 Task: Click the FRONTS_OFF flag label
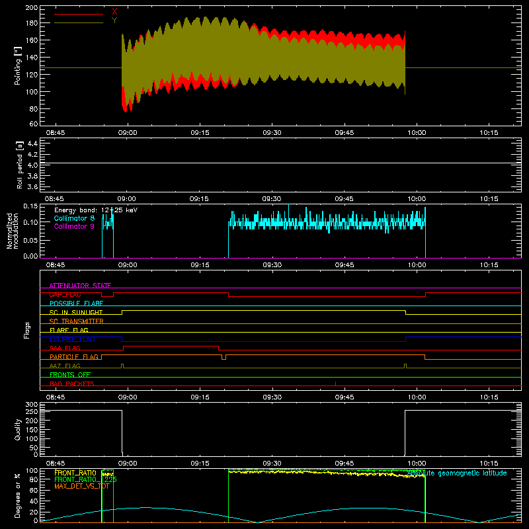70,374
